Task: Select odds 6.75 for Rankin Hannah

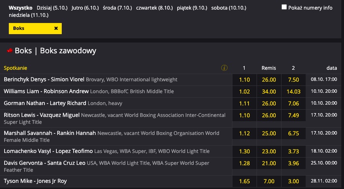Action: pyautogui.click(x=293, y=133)
